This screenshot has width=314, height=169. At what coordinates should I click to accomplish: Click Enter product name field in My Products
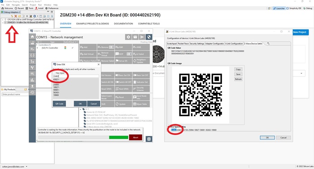(x=15, y=94)
